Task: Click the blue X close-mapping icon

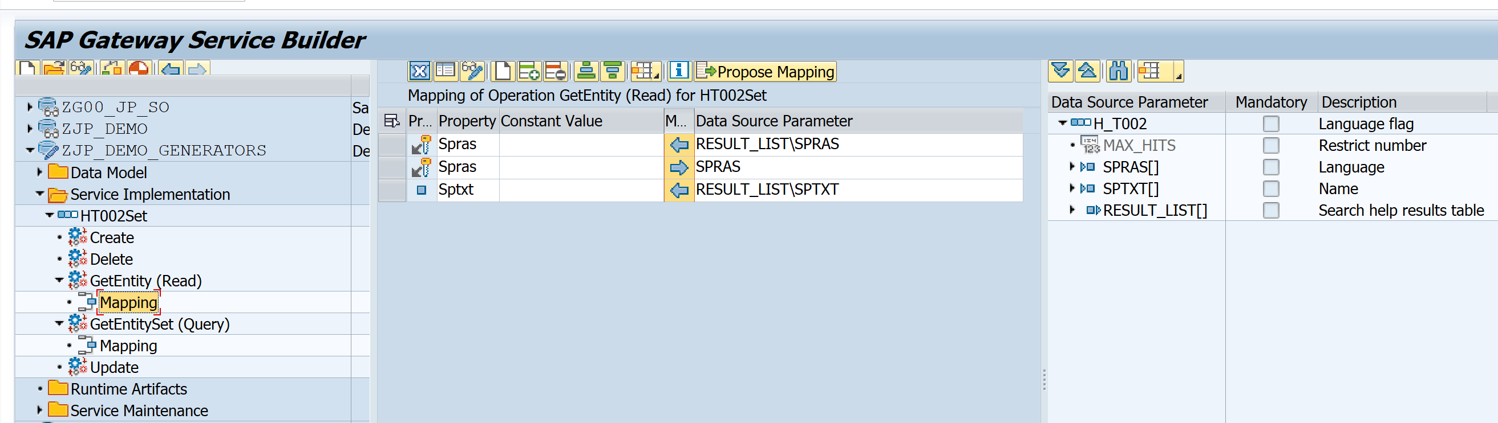Action: pos(419,71)
